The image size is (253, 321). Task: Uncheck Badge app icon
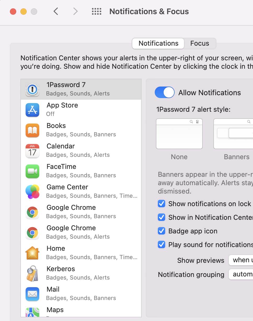click(162, 231)
